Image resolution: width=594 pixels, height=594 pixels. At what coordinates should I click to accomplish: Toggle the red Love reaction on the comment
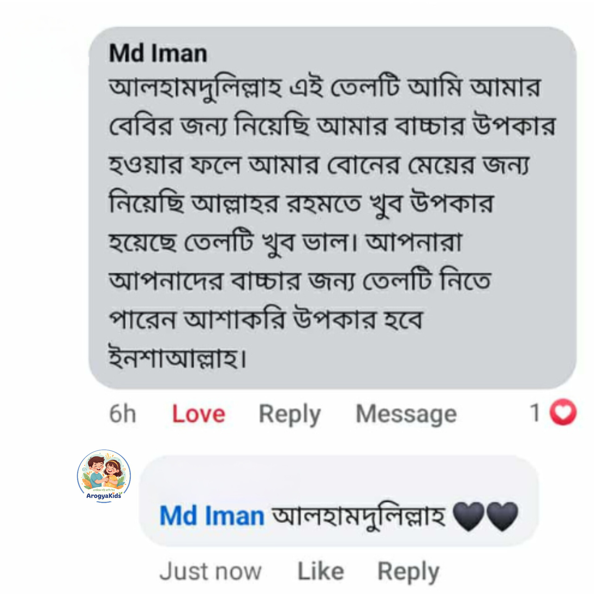click(198, 414)
